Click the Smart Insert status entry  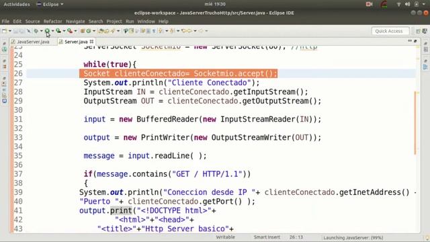(267, 237)
